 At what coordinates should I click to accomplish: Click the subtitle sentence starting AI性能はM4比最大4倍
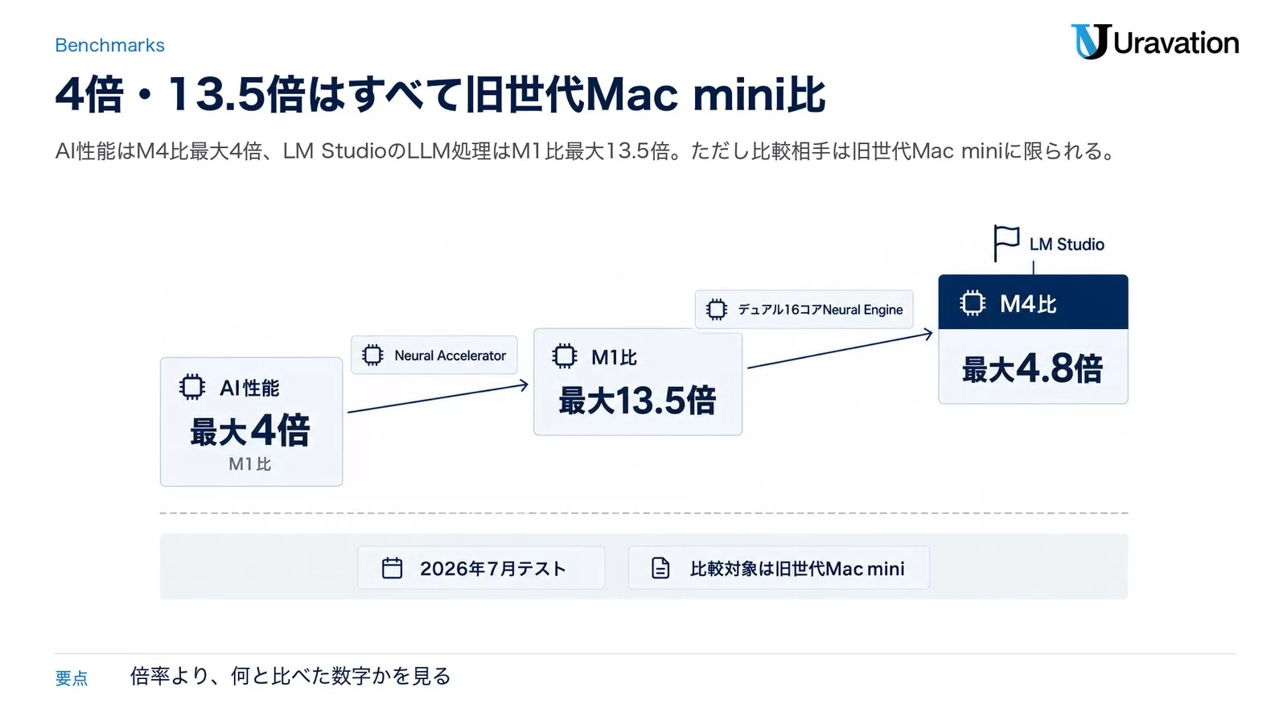[585, 151]
